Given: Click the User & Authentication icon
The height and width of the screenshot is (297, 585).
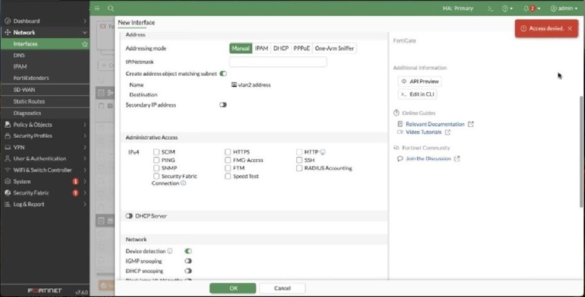Looking at the screenshot, I should point(8,159).
